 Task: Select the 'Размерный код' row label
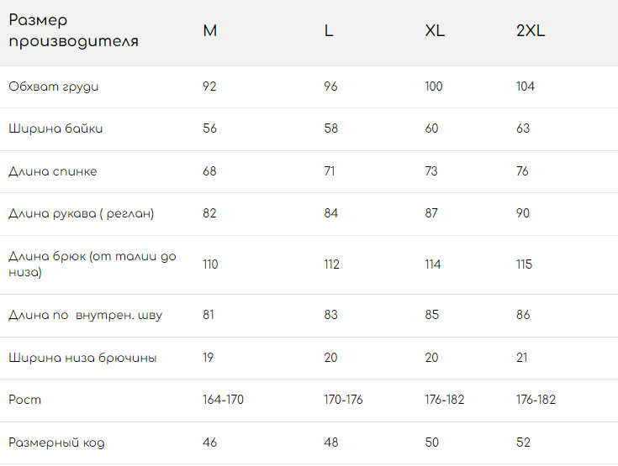(56, 442)
